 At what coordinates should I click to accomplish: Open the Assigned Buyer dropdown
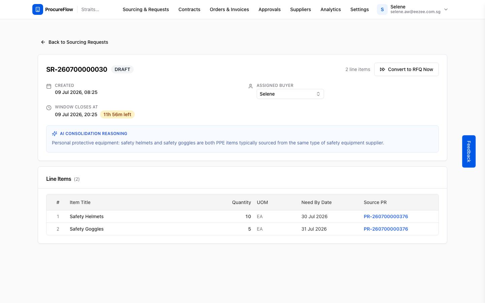point(290,94)
